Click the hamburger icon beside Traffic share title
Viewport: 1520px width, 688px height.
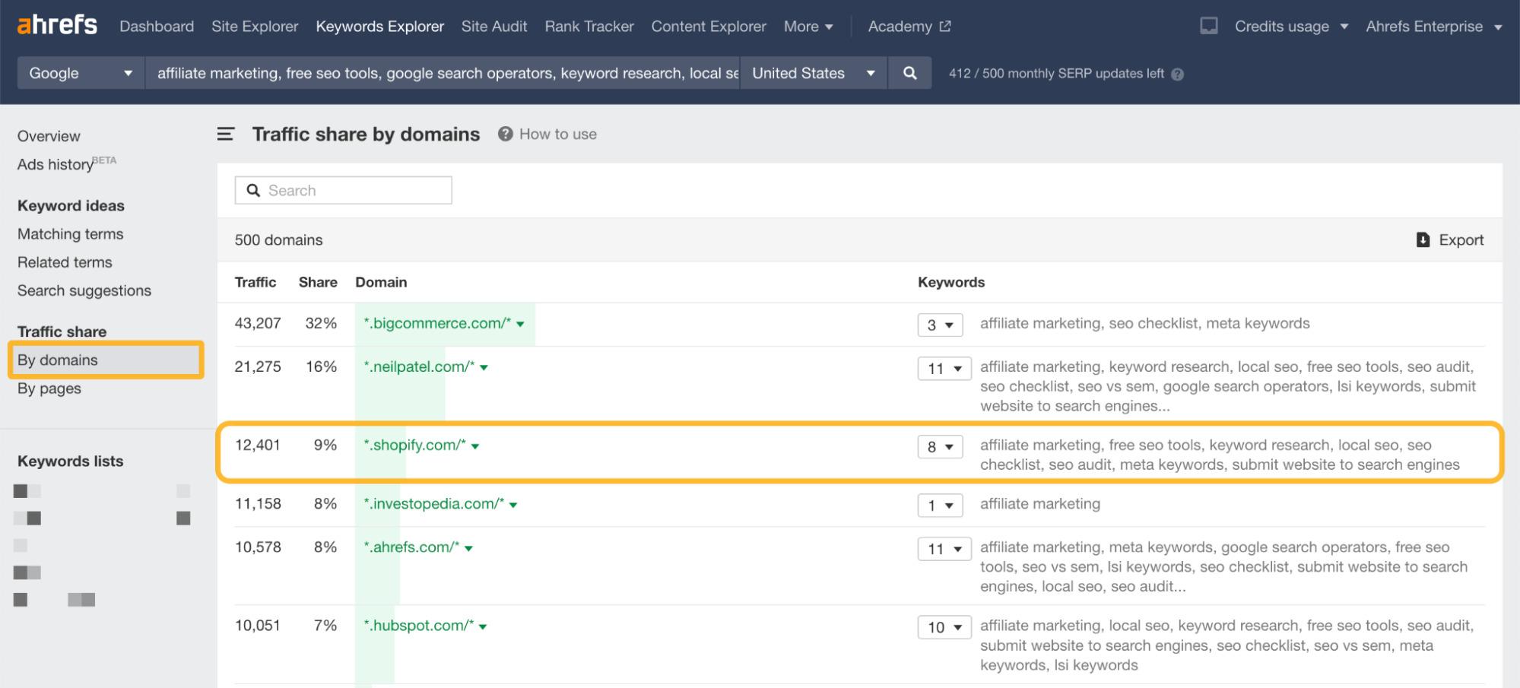[x=224, y=133]
